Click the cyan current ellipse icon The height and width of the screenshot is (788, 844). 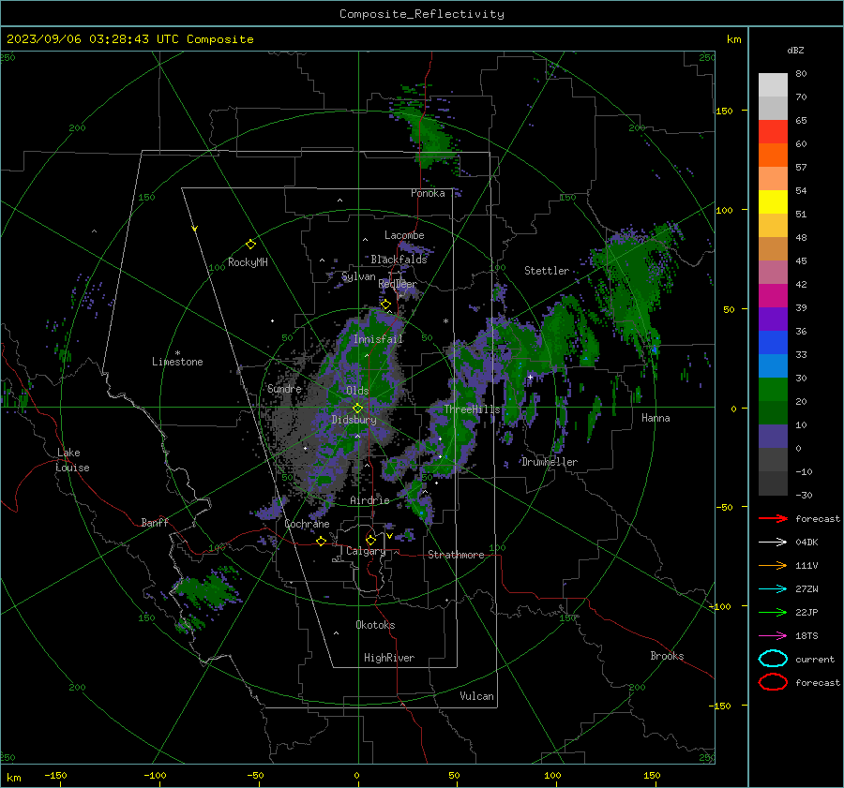click(773, 659)
